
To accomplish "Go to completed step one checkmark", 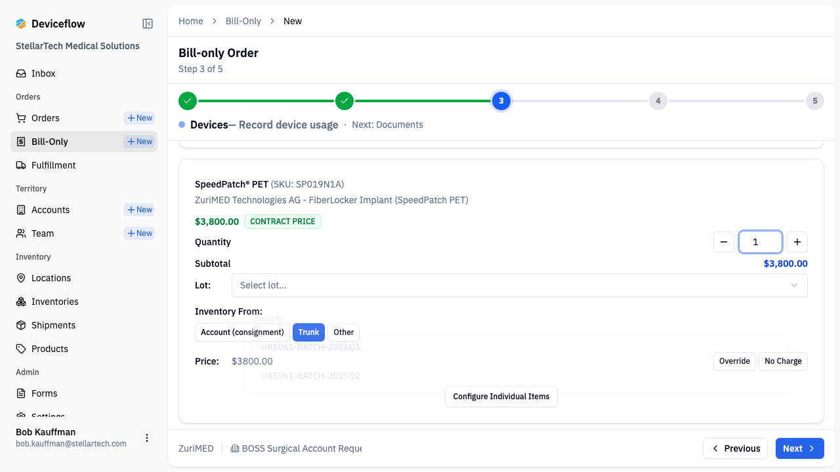I will tap(188, 101).
